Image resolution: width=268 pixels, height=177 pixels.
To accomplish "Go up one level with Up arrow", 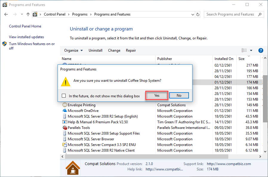I will click(28, 14).
